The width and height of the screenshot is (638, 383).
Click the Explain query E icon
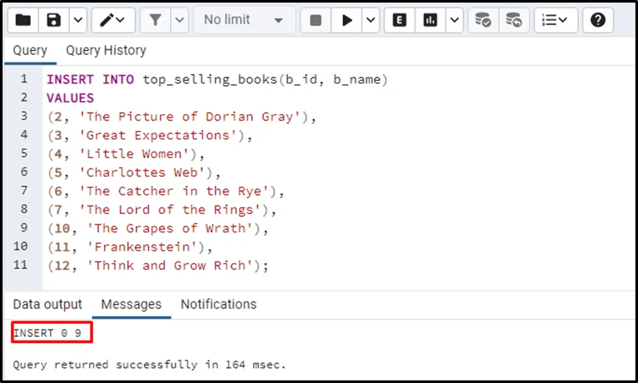point(400,20)
